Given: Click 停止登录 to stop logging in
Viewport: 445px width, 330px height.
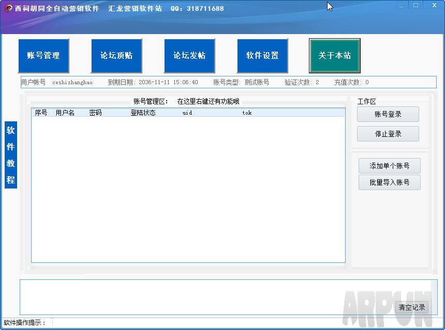Looking at the screenshot, I should [x=388, y=134].
